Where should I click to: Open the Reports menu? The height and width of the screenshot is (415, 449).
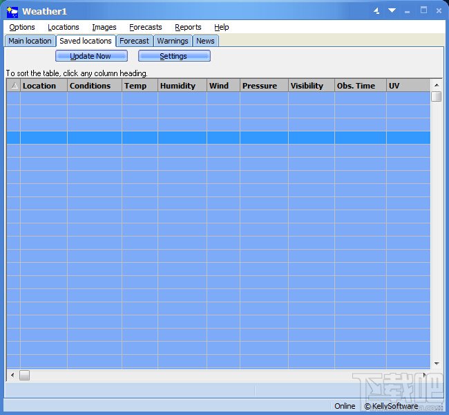click(188, 27)
